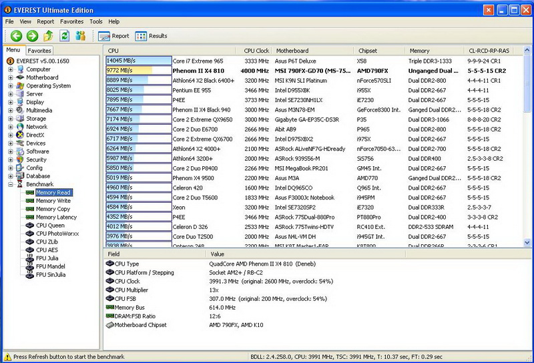The image size is (534, 363).
Task: Open the Memory Write benchmark
Action: coord(53,201)
